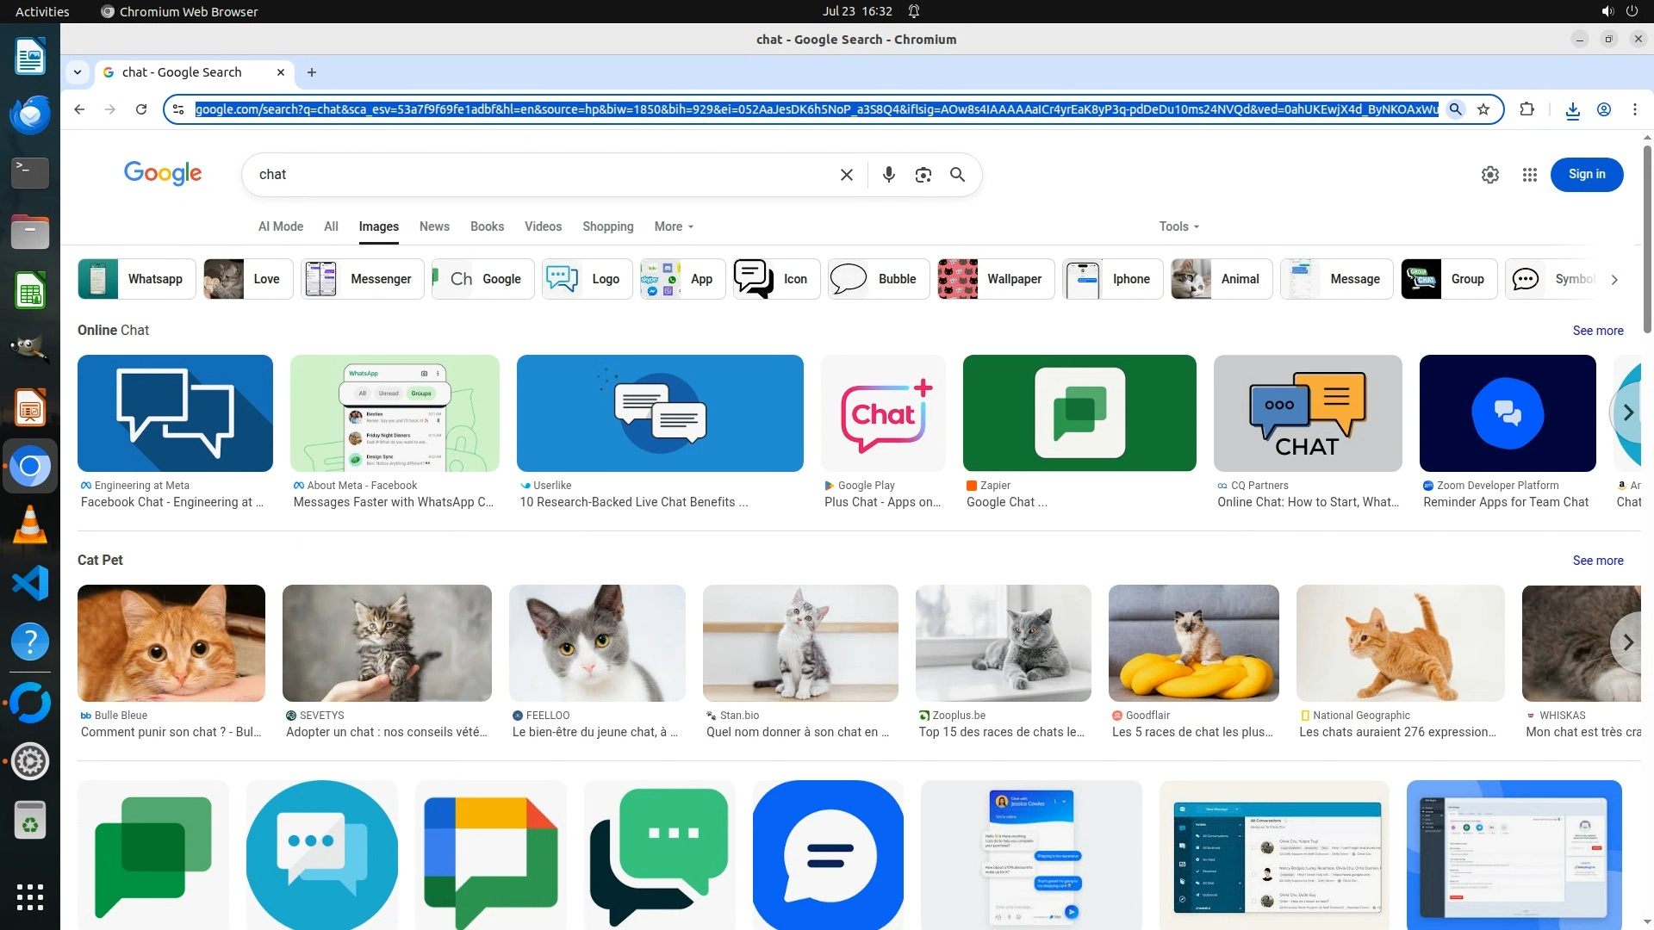Switch to the Videos tab

point(543,226)
